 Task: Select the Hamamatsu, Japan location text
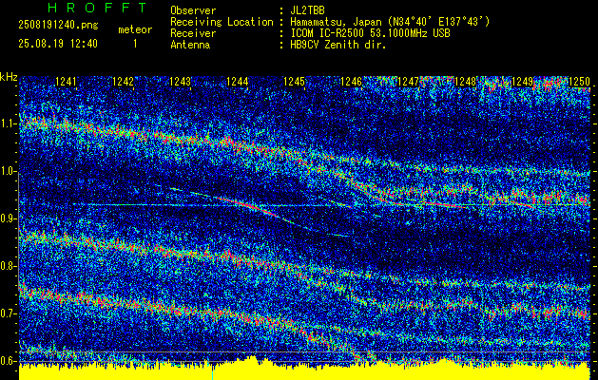tap(390, 22)
